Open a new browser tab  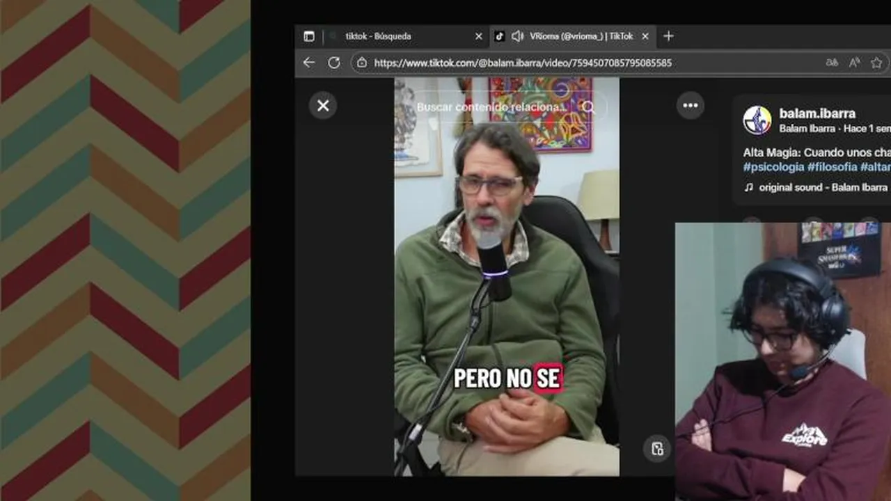coord(668,36)
